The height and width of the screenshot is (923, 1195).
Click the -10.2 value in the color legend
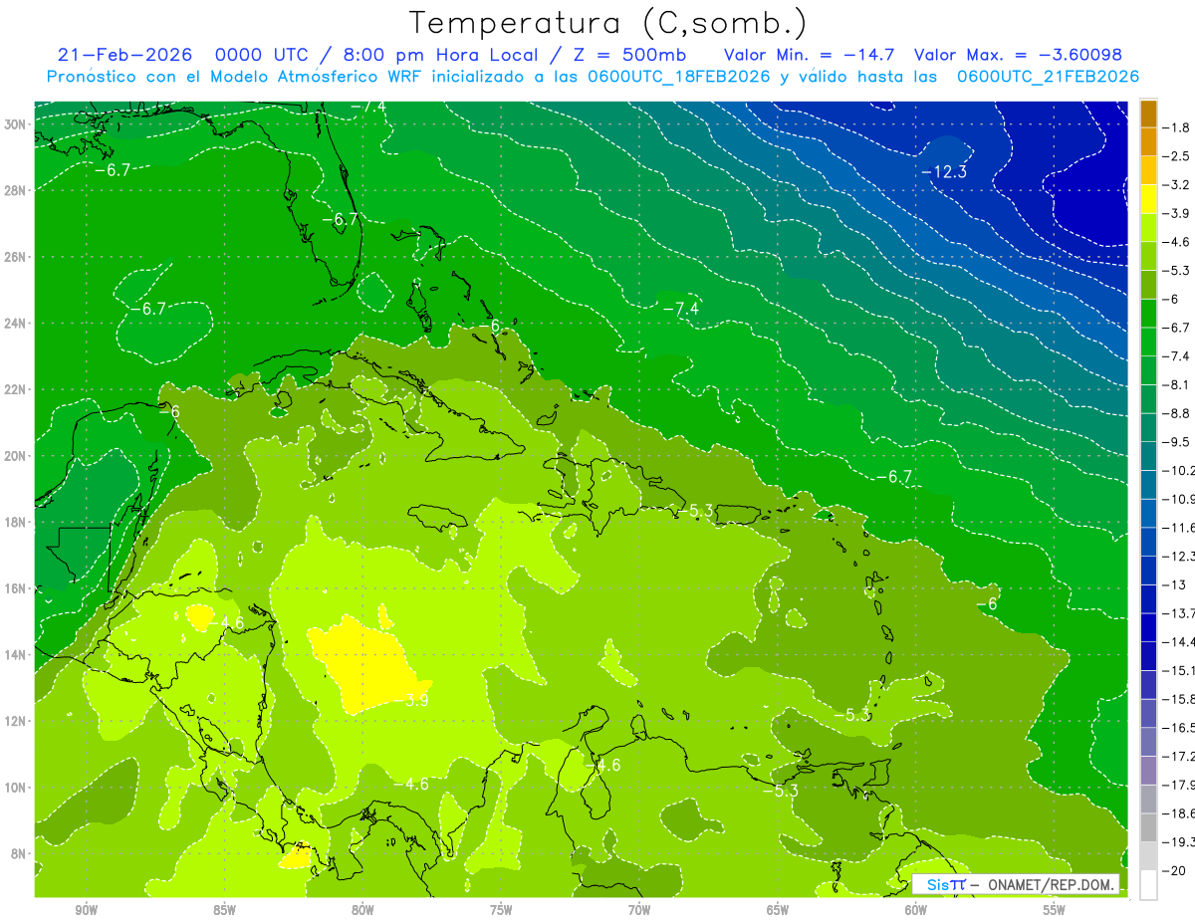(x=1179, y=470)
